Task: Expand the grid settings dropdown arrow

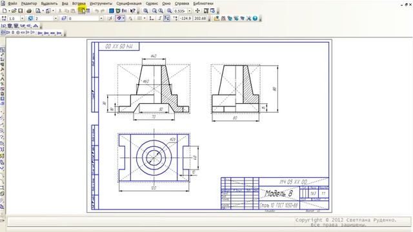Action: [145, 19]
